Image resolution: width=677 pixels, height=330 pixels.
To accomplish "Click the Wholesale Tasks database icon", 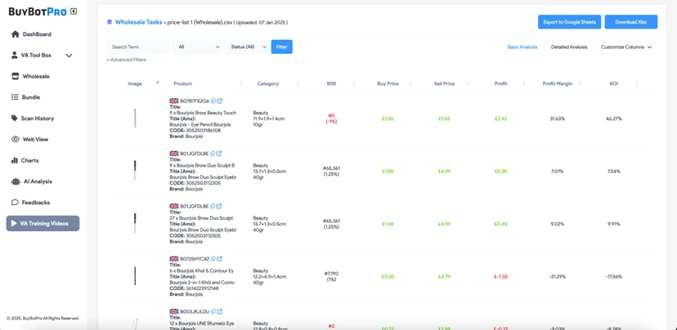I will coord(110,22).
